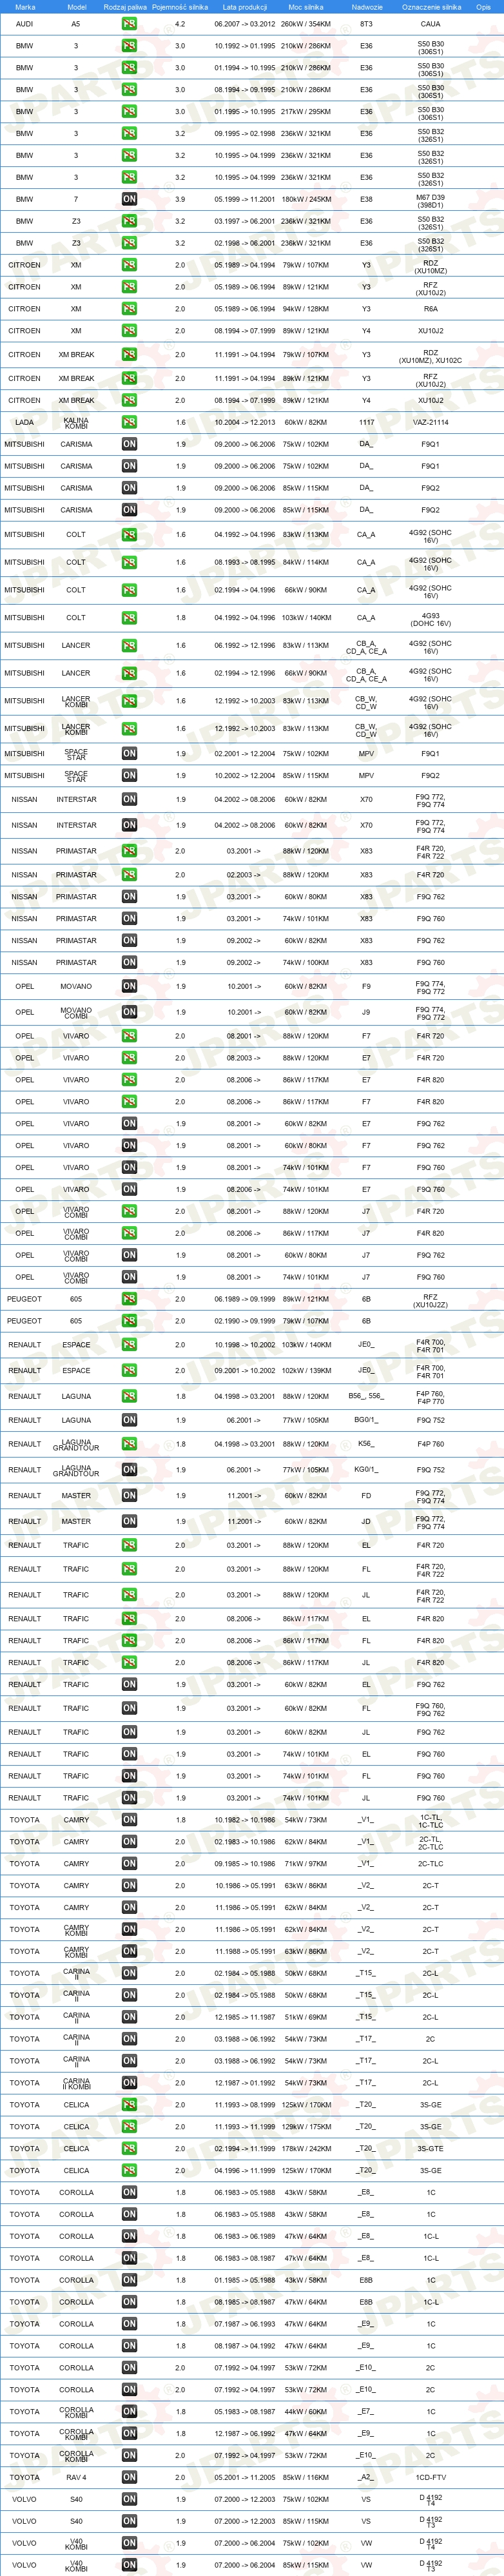Click the ON icon in the COROLLA KOMBI _E7_ row
Image resolution: width=504 pixels, height=2576 pixels.
[129, 2411]
